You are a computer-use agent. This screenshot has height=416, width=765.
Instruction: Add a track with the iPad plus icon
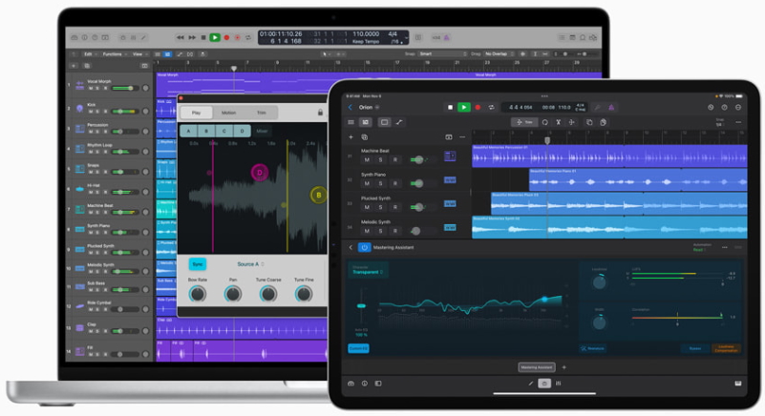point(351,137)
